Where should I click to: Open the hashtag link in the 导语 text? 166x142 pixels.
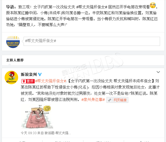[92, 7]
